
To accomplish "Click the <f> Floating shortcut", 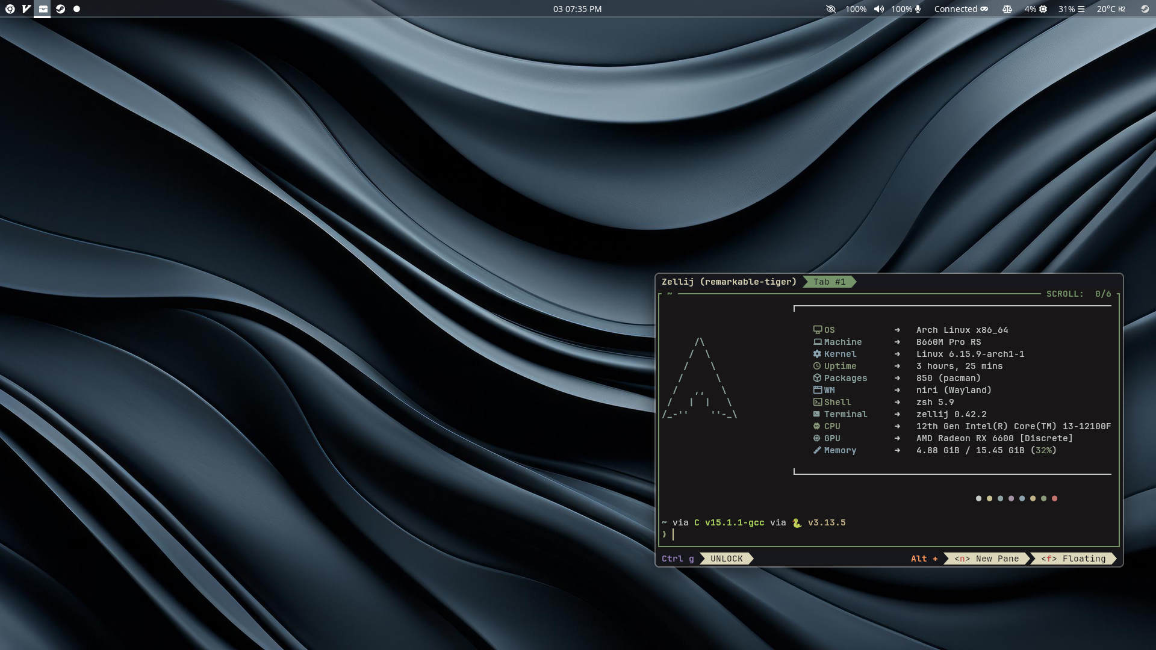I will pos(1074,559).
